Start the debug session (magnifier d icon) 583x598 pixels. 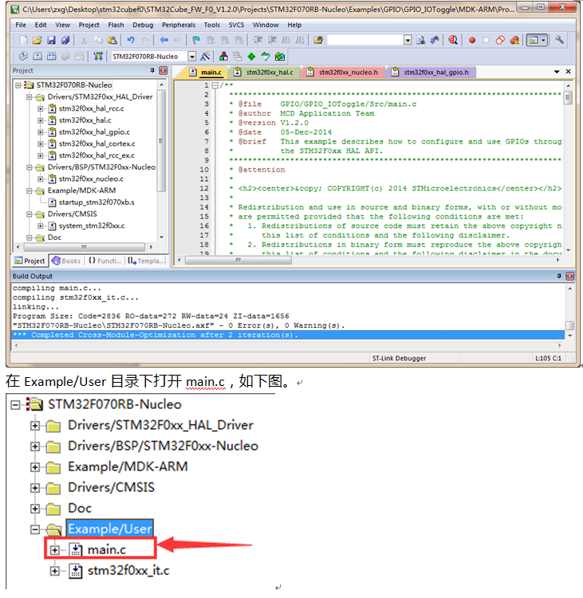click(453, 40)
